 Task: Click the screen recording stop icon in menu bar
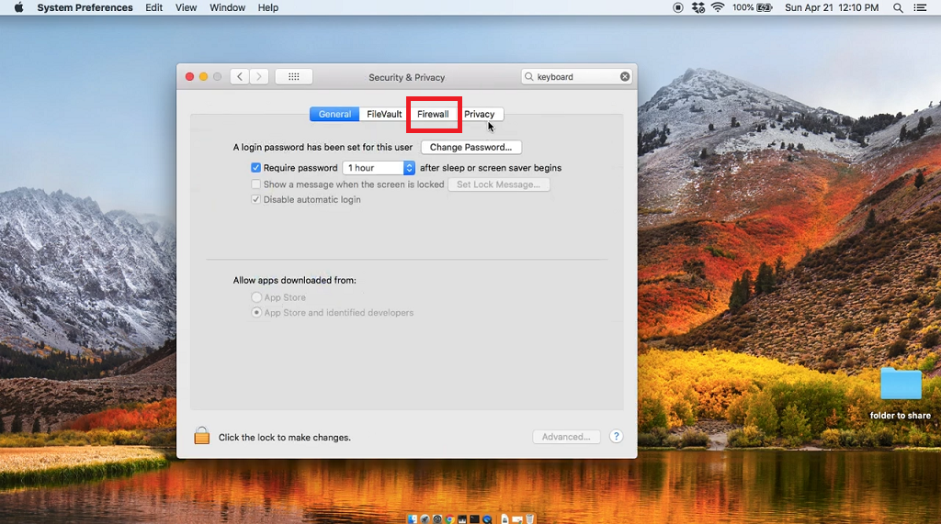tap(677, 7)
